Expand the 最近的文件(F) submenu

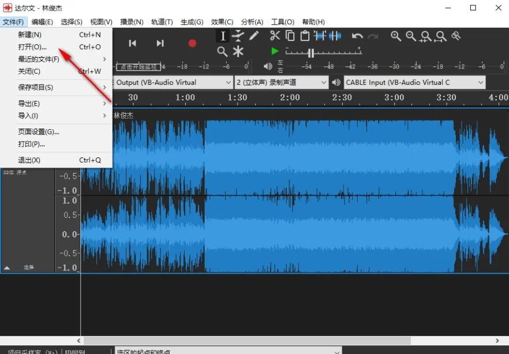tap(57, 59)
